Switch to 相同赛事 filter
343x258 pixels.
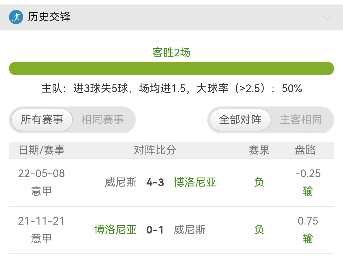click(103, 120)
